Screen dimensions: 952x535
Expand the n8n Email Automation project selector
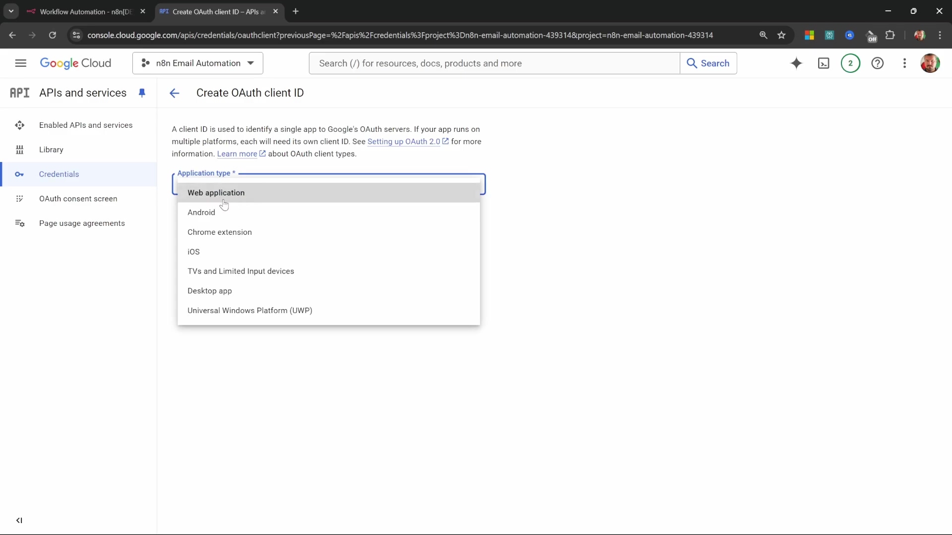198,63
